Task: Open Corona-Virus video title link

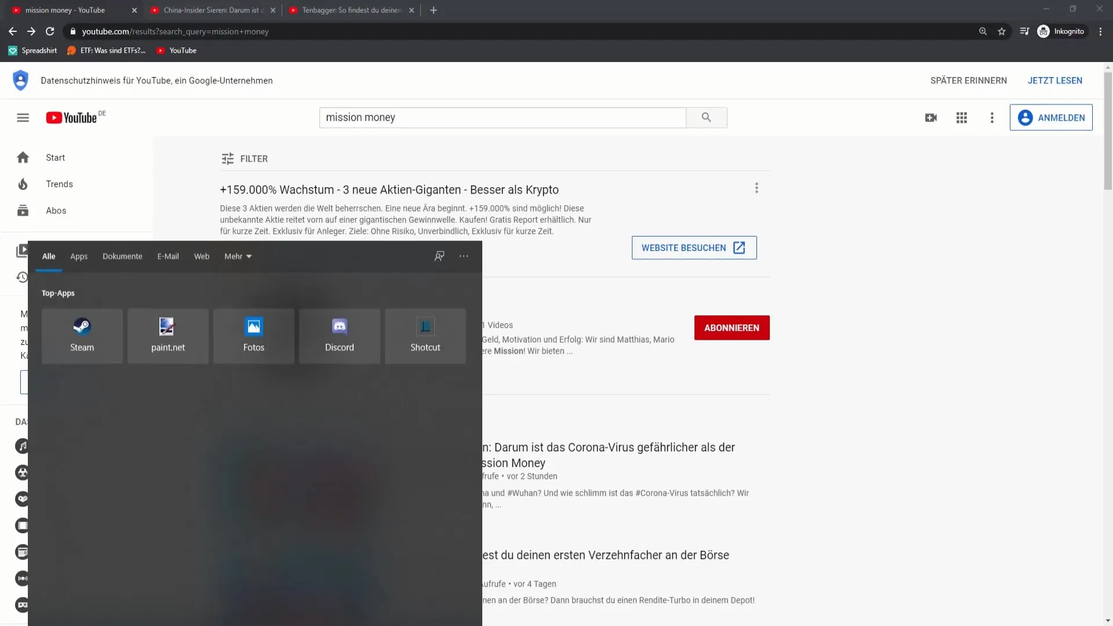Action: click(609, 455)
